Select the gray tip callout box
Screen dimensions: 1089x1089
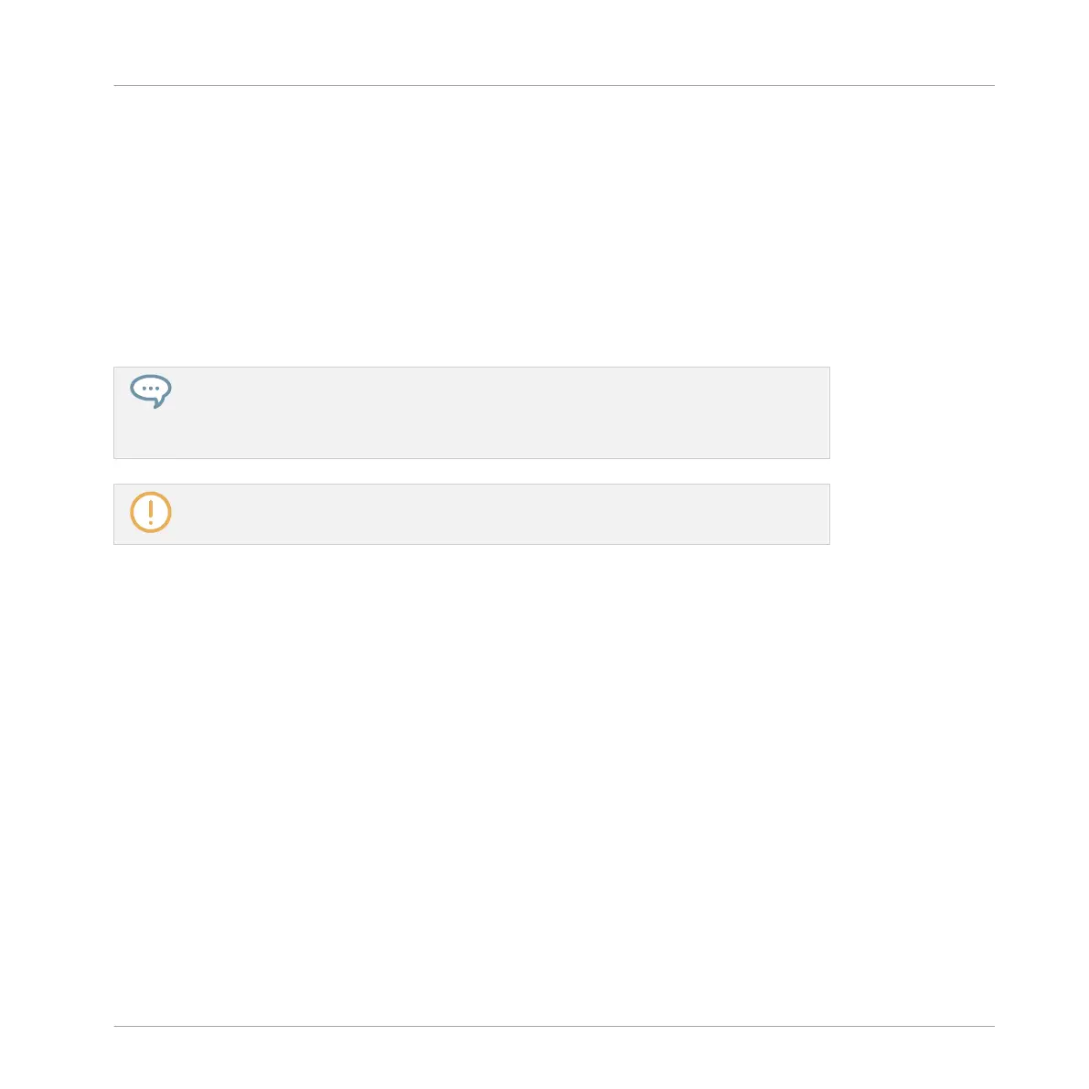click(472, 412)
